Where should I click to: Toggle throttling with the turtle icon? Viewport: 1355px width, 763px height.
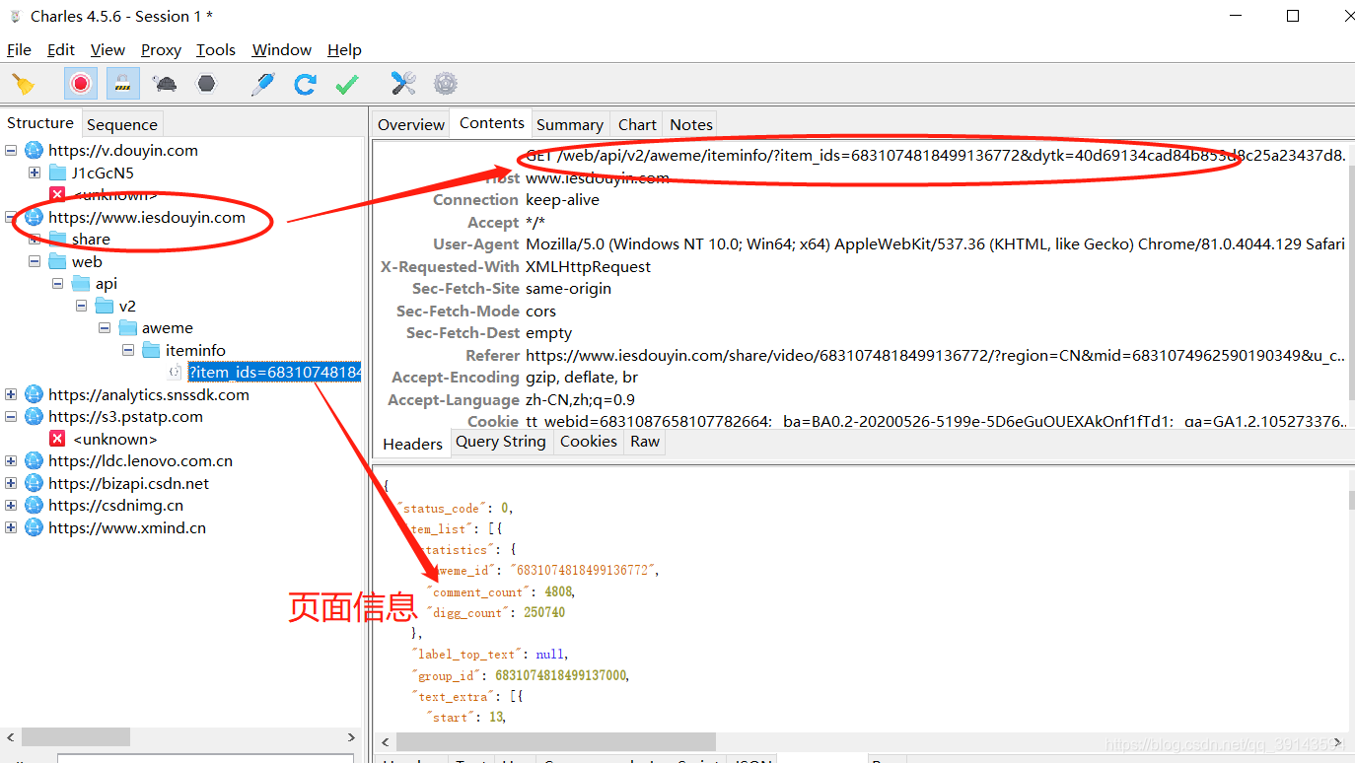pos(166,84)
